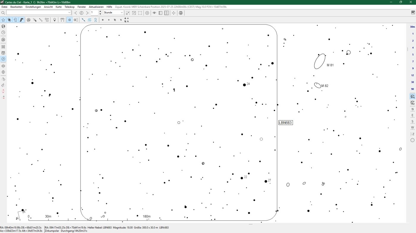Viewport: 416px width, 233px height.
Task: Open the Karte menu
Action: tap(59, 7)
